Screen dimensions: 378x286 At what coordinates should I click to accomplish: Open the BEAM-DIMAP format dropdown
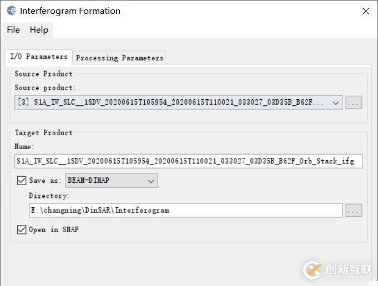(151, 181)
